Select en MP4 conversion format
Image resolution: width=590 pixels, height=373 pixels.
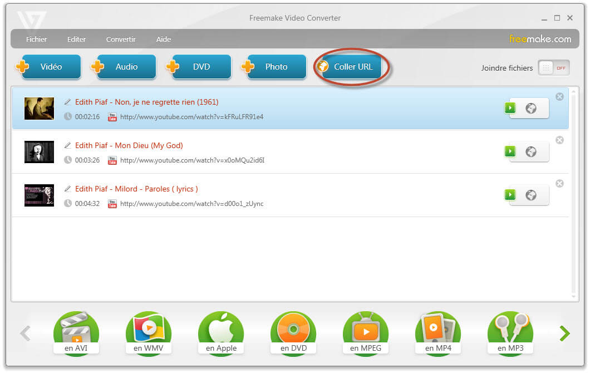438,333
